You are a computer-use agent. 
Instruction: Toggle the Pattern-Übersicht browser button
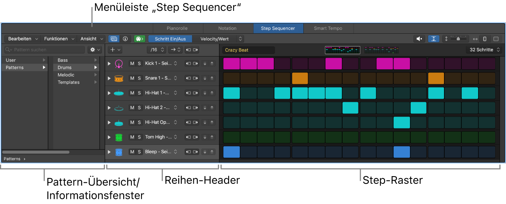pyautogui.click(x=114, y=39)
